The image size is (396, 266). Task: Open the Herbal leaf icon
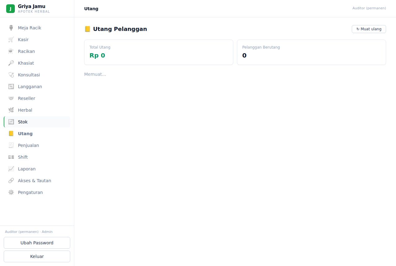[x=11, y=110]
